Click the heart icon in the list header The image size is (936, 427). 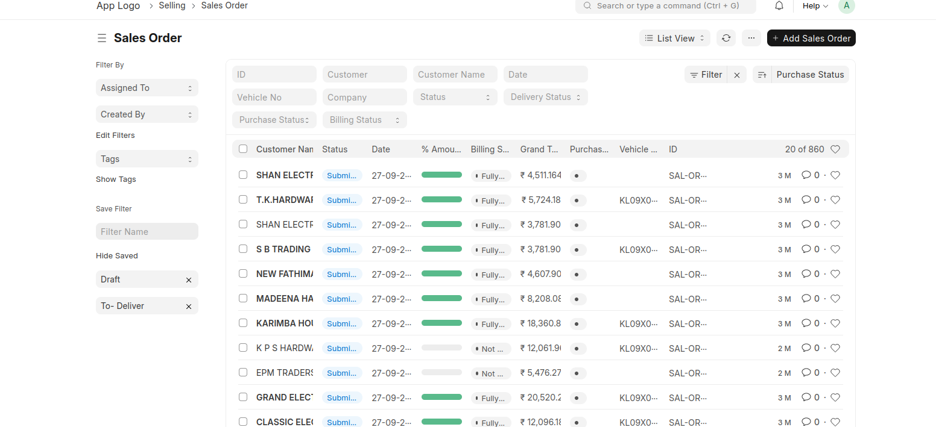pyautogui.click(x=835, y=149)
